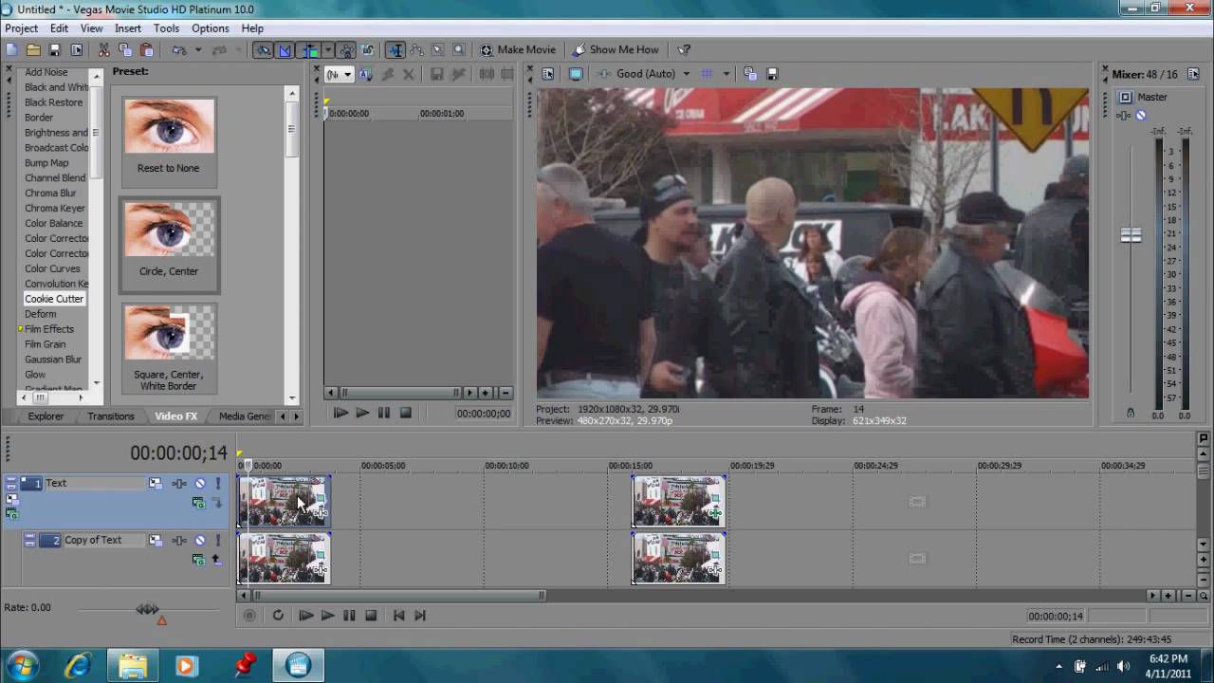Click Make Compositing Parent arrow on Copy of Text
Image resolution: width=1214 pixels, height=683 pixels.
tap(216, 560)
